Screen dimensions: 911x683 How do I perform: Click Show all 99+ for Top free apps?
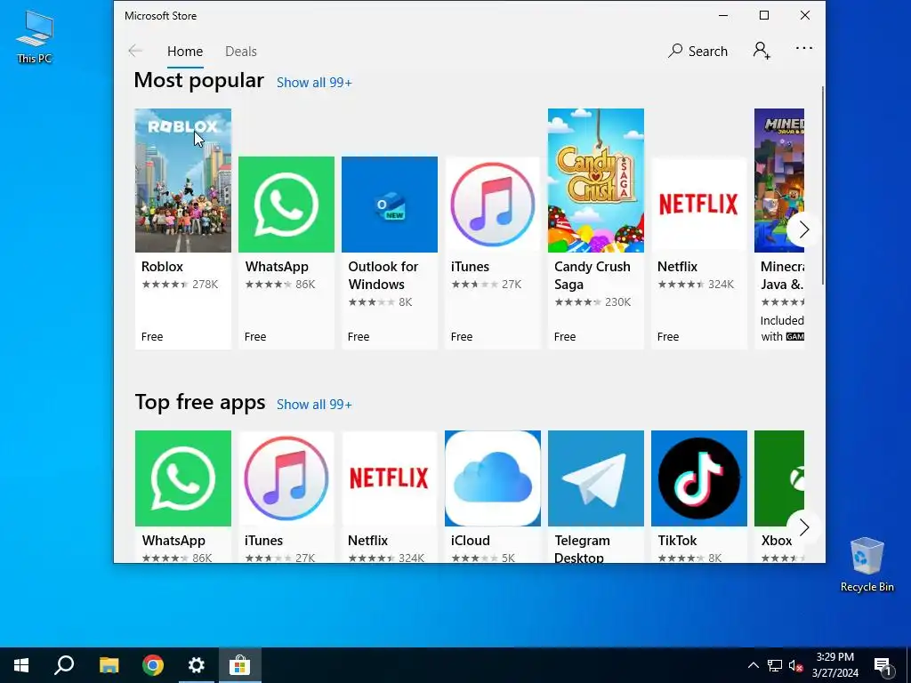314,405
